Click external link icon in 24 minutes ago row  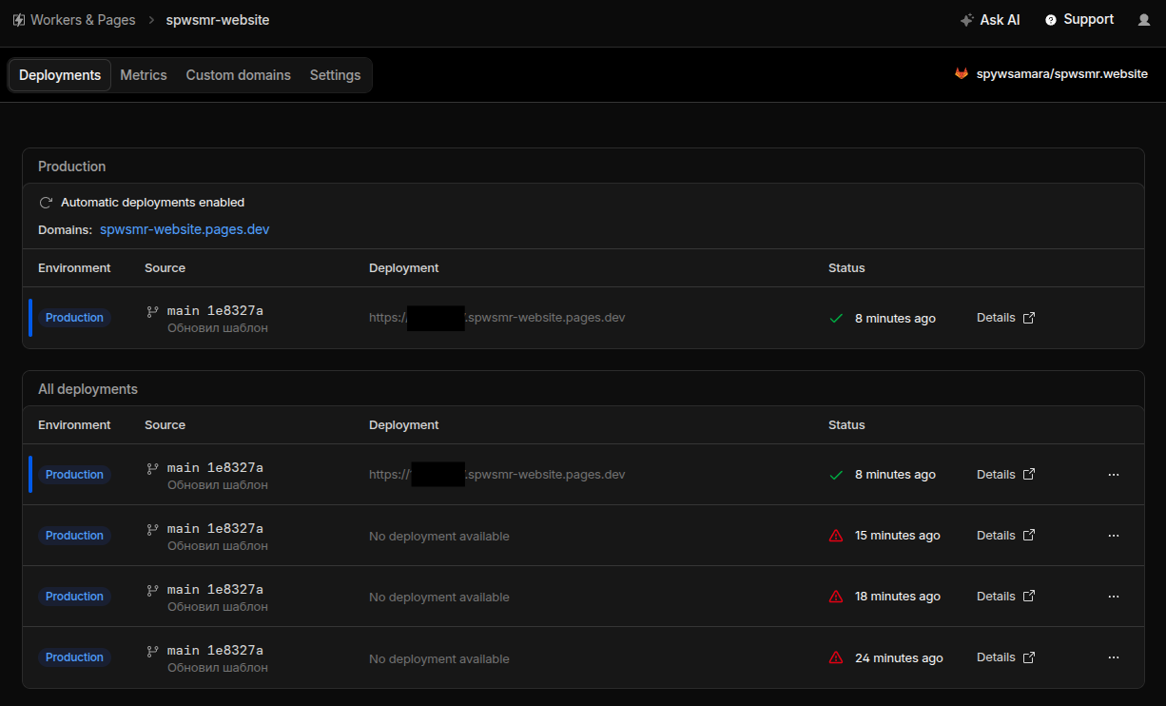click(x=1028, y=657)
